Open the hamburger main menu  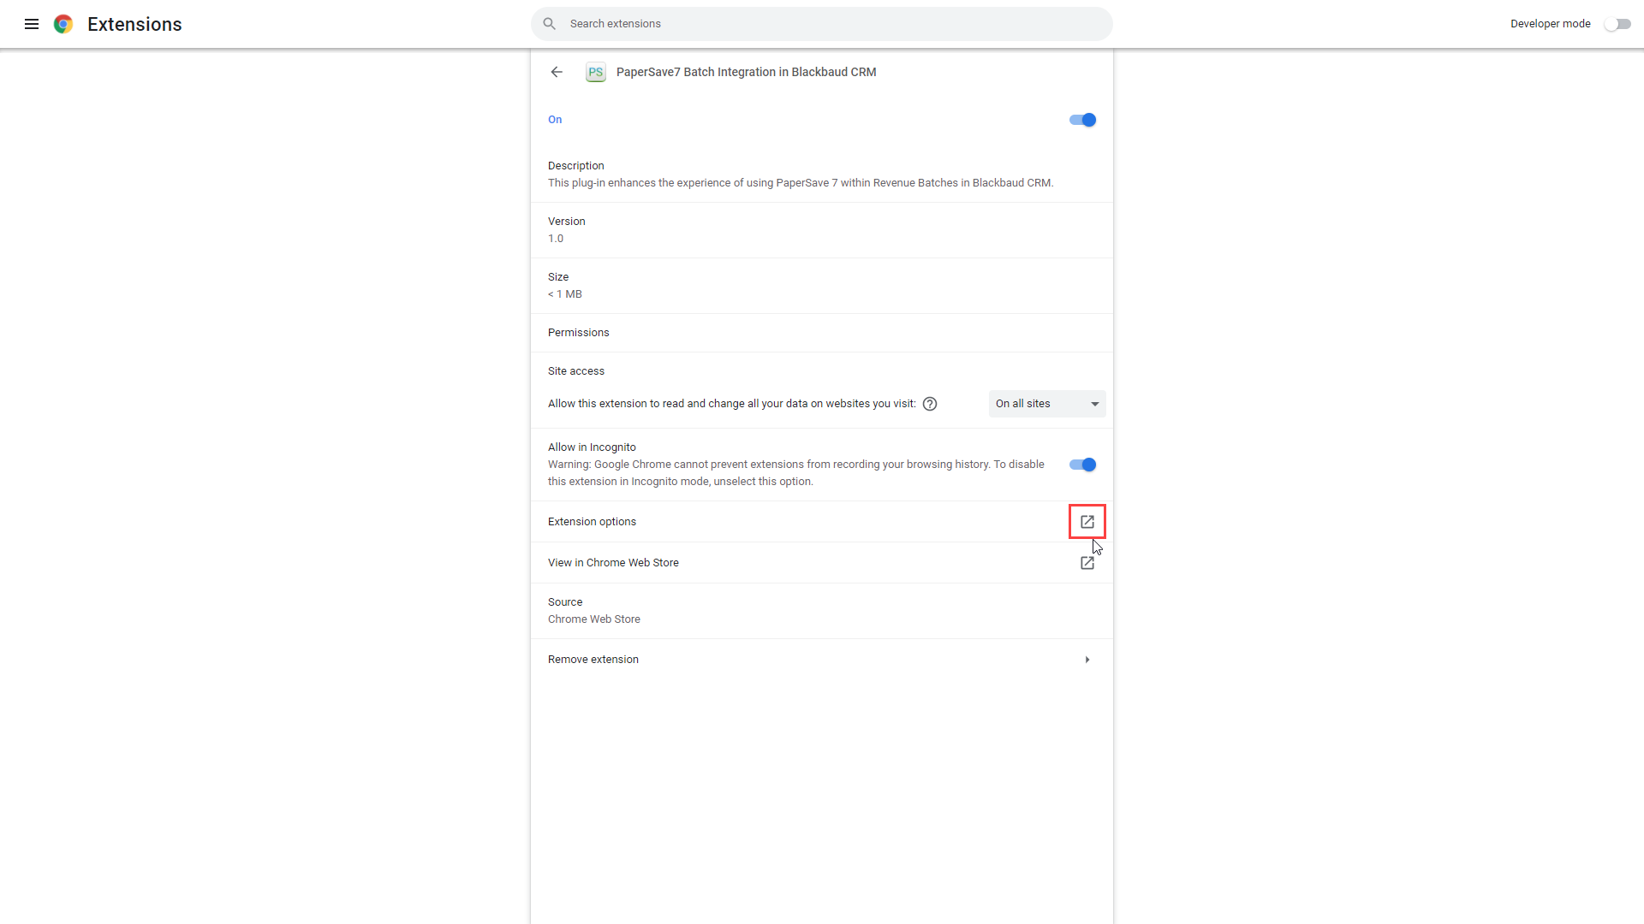32,24
